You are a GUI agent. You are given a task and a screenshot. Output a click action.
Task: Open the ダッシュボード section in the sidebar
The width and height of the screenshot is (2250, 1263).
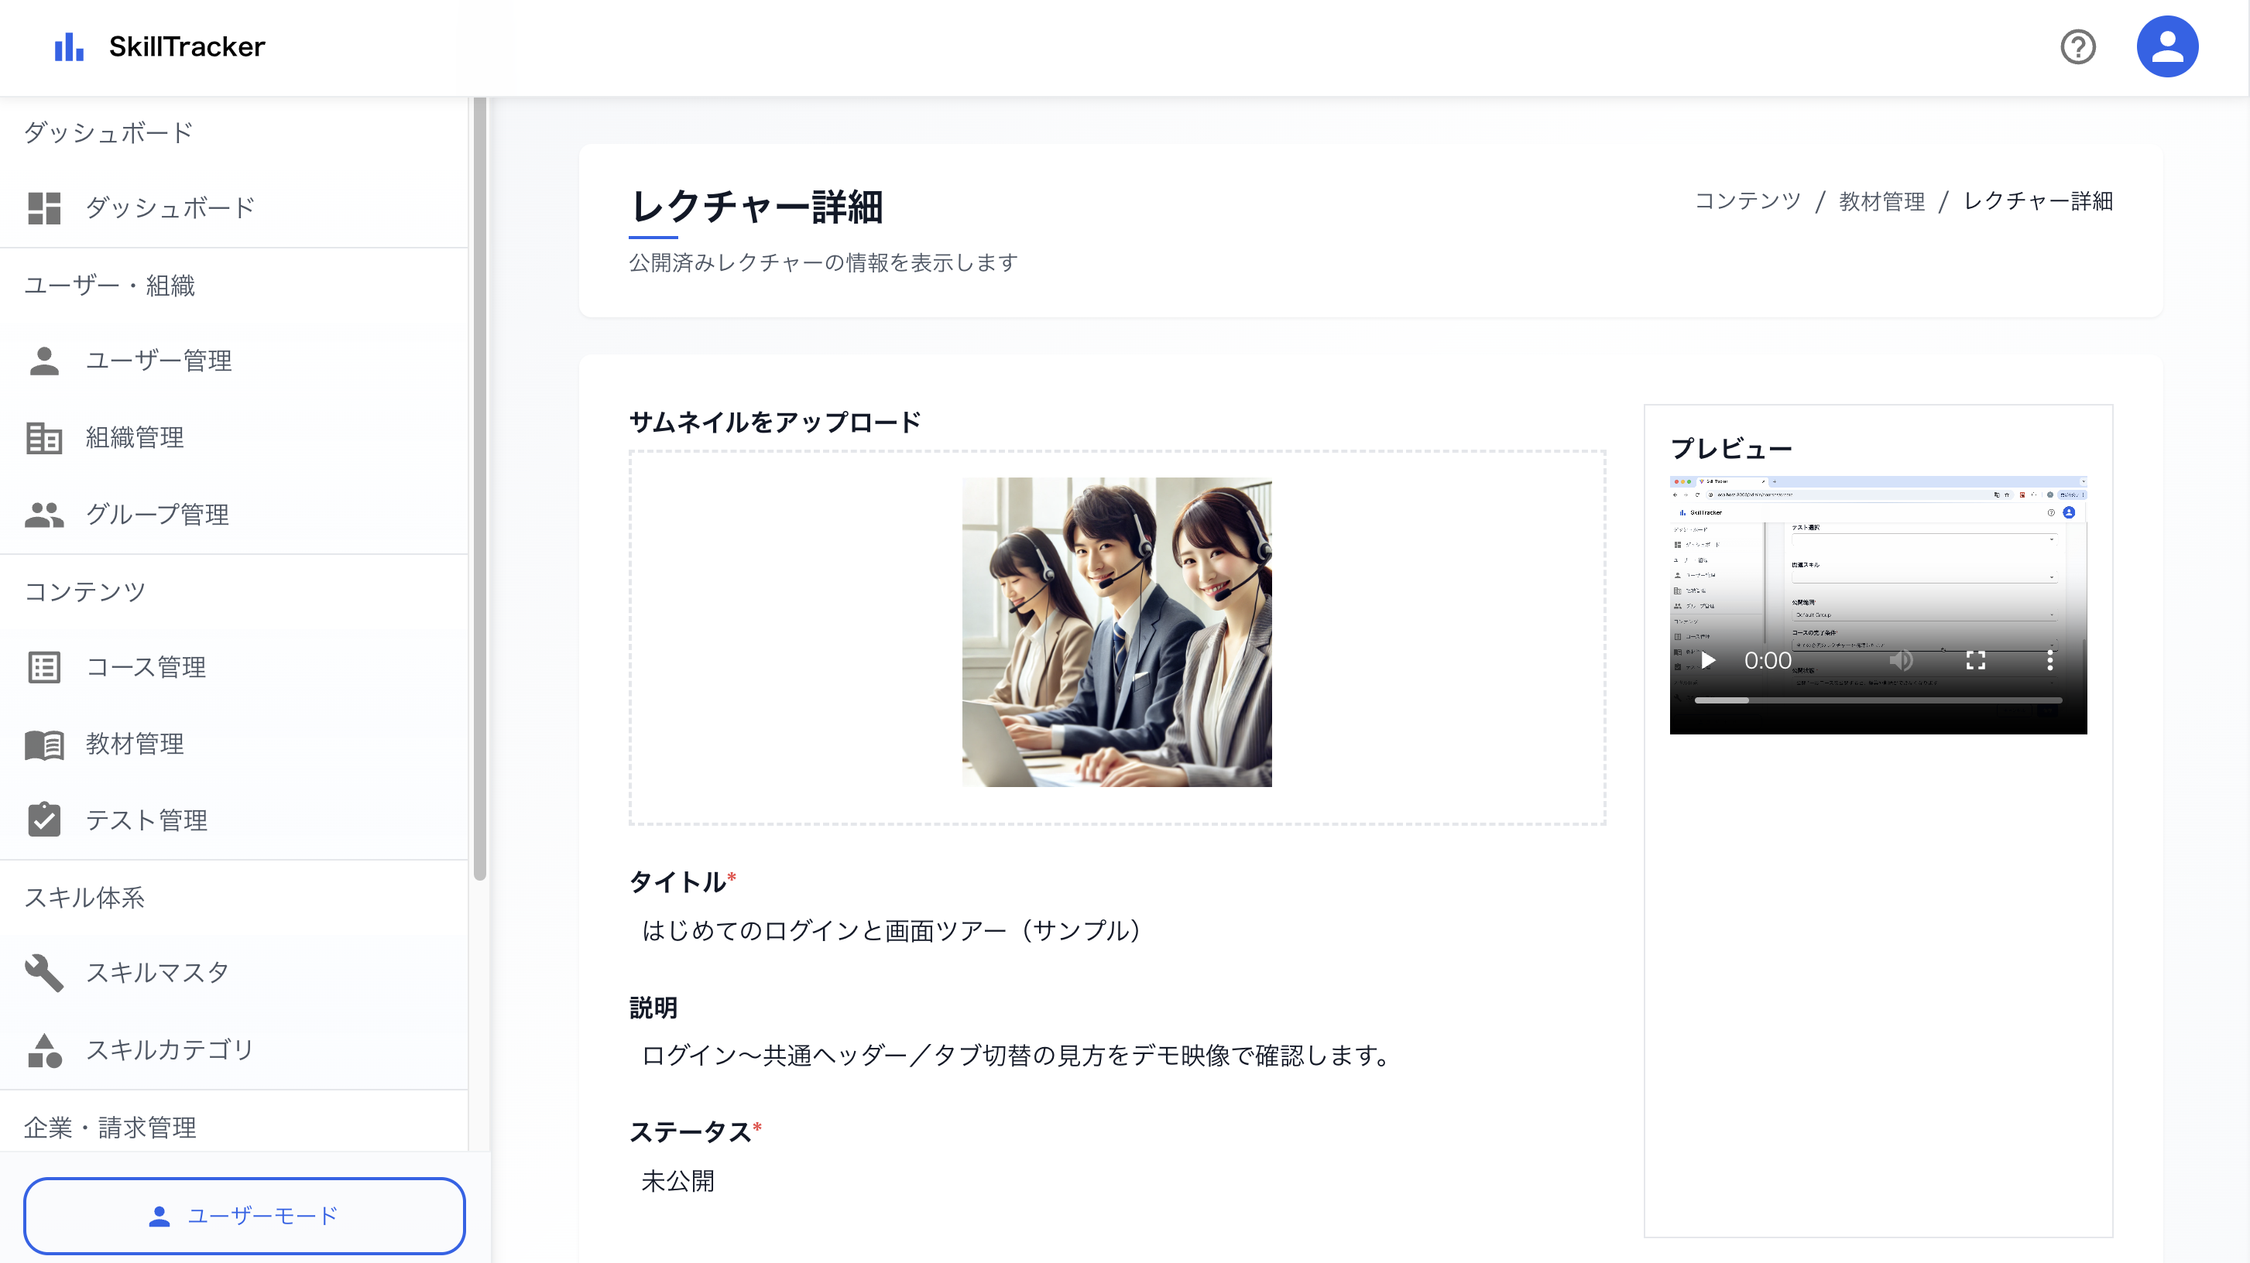pos(170,207)
